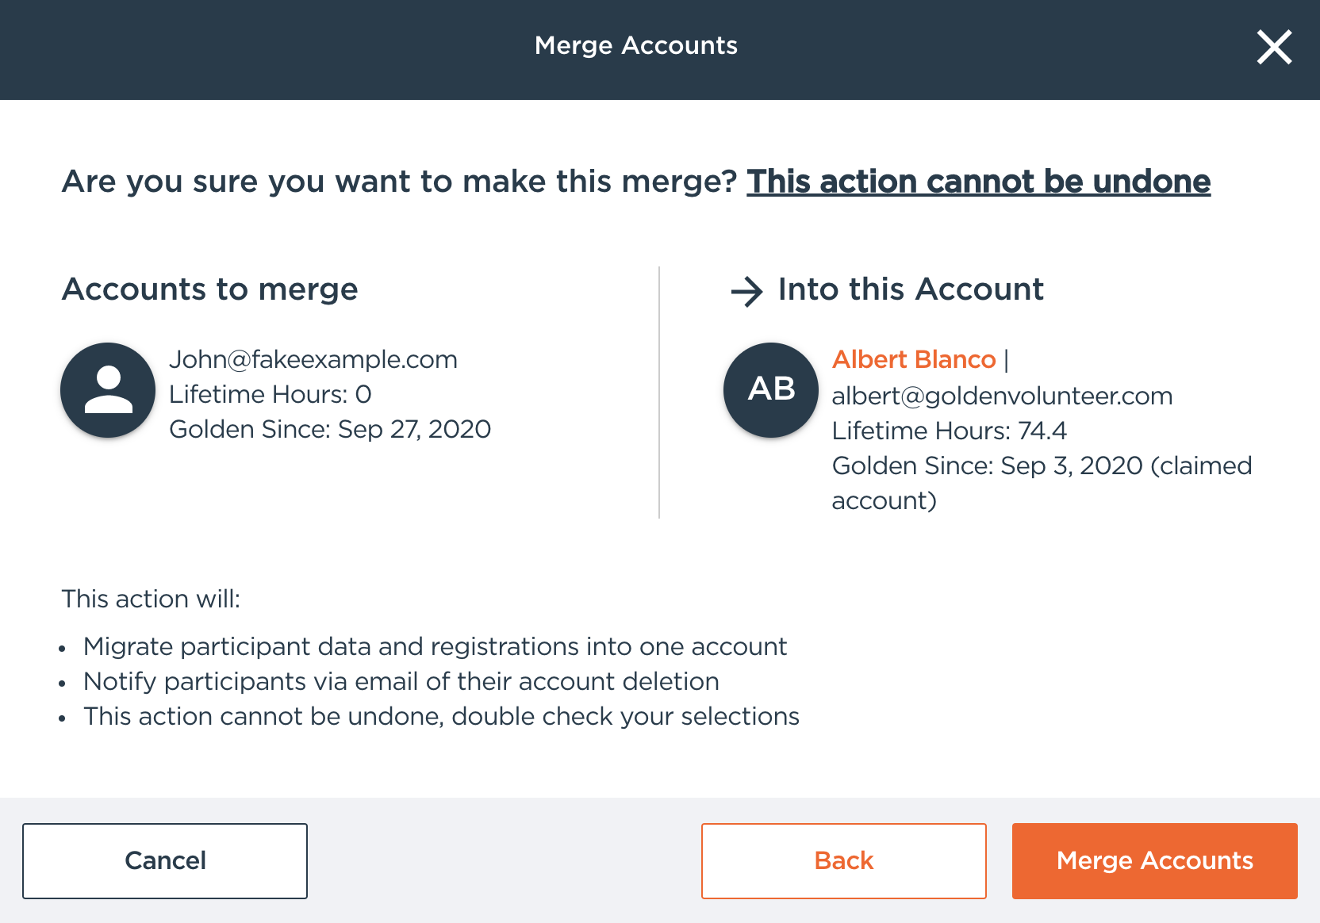Click the 'Notify participants via email' bullet

[x=401, y=681]
